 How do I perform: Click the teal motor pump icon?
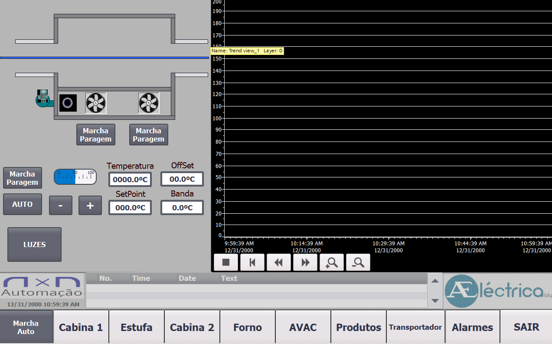pos(44,98)
